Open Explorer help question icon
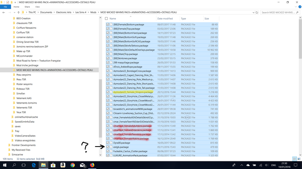This screenshot has height=169, width=302. 300,7
